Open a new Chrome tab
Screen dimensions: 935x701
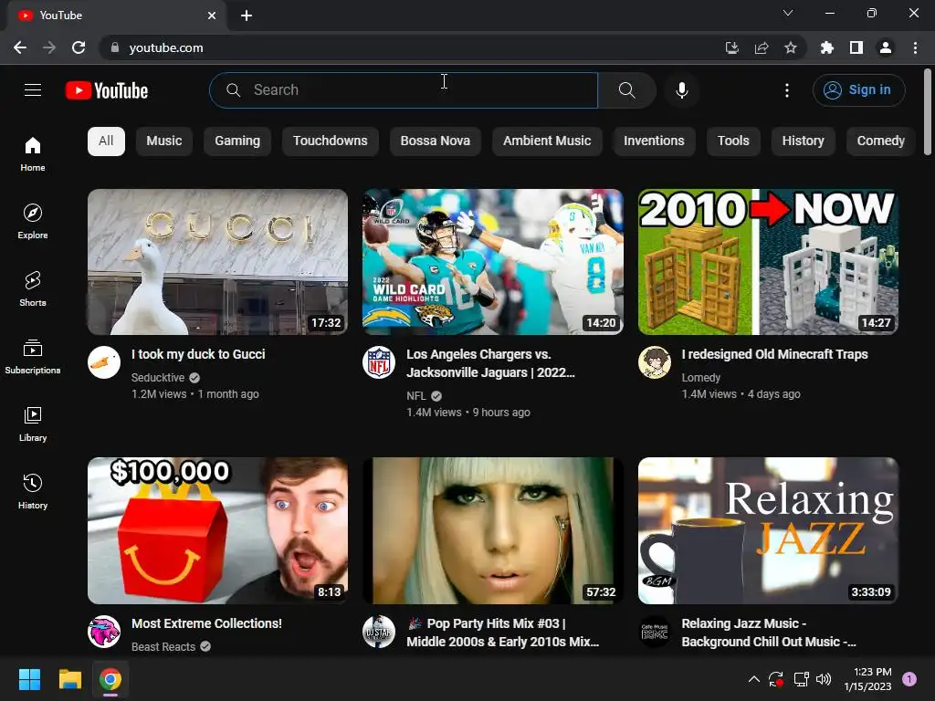point(247,16)
